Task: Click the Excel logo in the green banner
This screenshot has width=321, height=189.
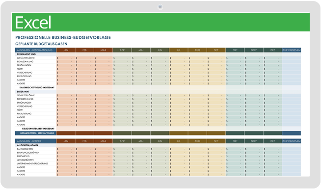Action: pos(33,22)
